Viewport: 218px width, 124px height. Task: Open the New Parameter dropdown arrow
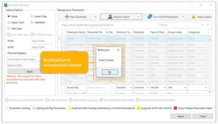95,17
